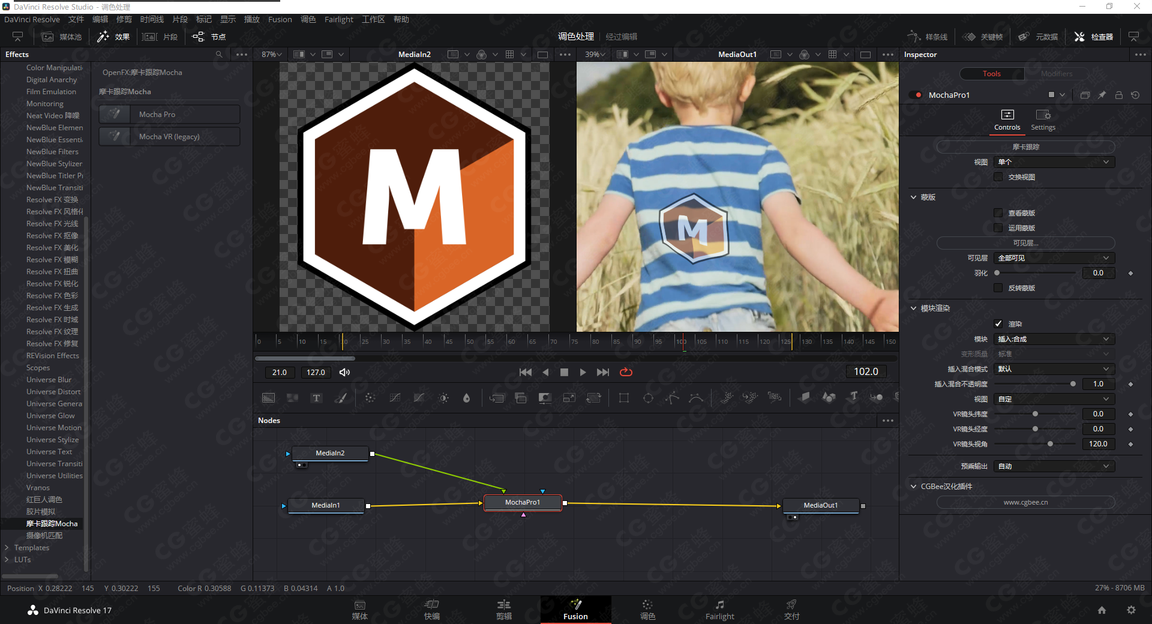Open the 关键帧 Keyframes panel
The height and width of the screenshot is (624, 1152).
pyautogui.click(x=983, y=37)
